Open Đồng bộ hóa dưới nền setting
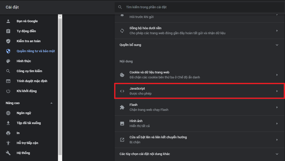This screenshot has height=161, width=285. point(200,31)
